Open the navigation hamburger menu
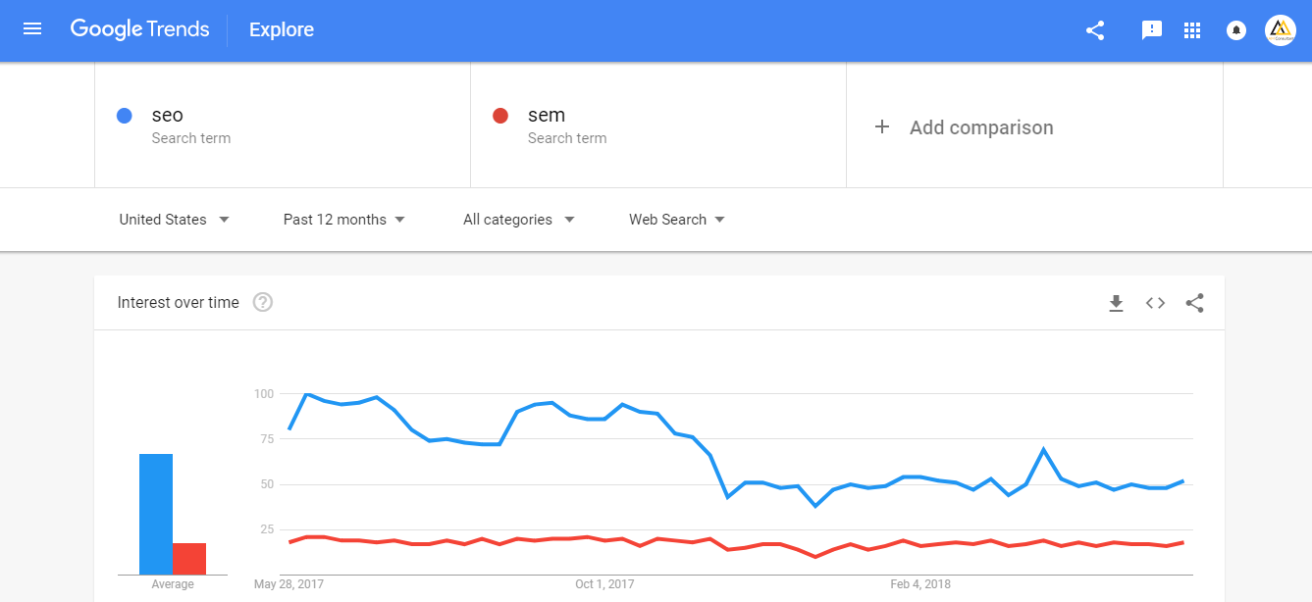 [32, 28]
